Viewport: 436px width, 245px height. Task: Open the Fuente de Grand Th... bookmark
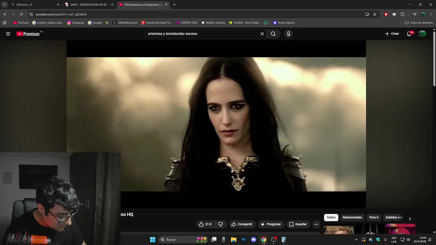pyautogui.click(x=156, y=23)
